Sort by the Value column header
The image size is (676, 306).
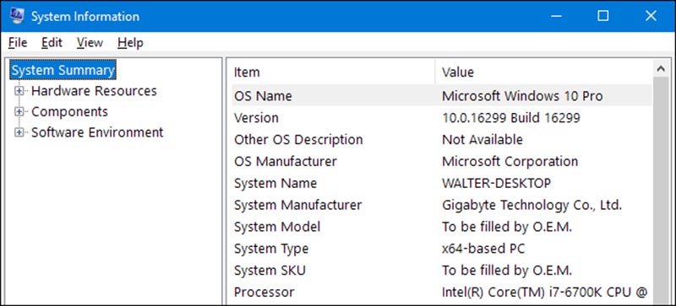544,72
